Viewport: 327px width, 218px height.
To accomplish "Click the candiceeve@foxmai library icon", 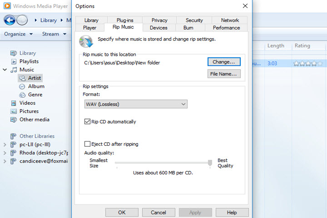I will point(13,161).
